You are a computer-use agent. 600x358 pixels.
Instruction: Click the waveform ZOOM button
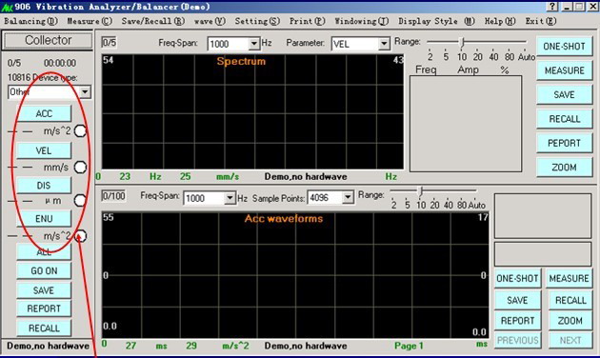point(570,321)
